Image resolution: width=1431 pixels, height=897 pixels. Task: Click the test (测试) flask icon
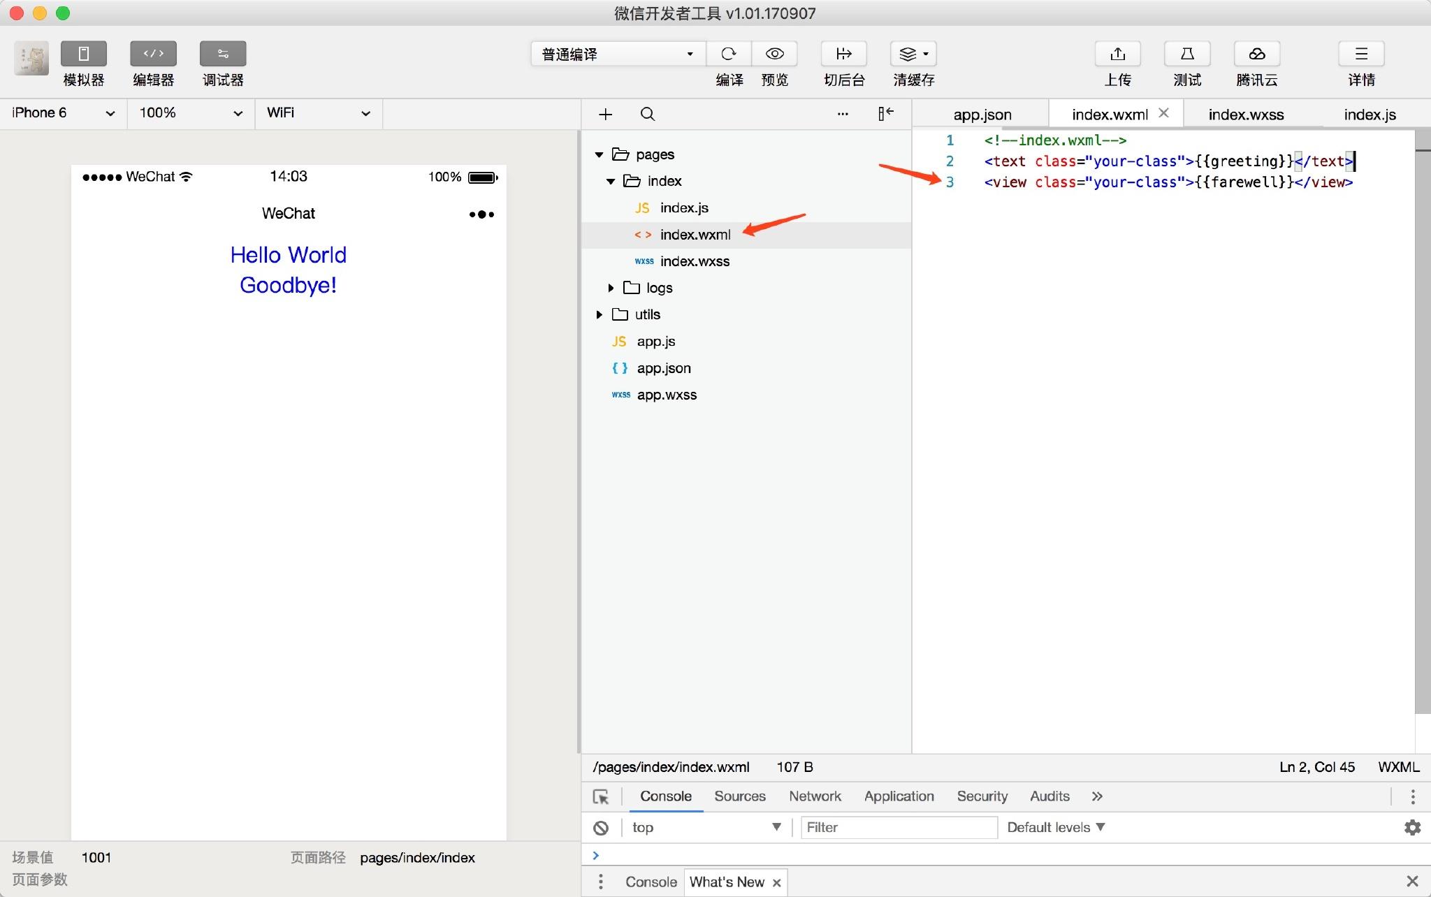tap(1187, 54)
